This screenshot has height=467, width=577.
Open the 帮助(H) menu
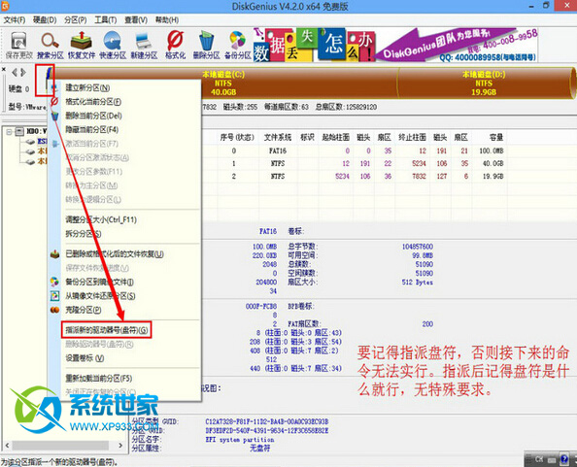[x=167, y=19]
